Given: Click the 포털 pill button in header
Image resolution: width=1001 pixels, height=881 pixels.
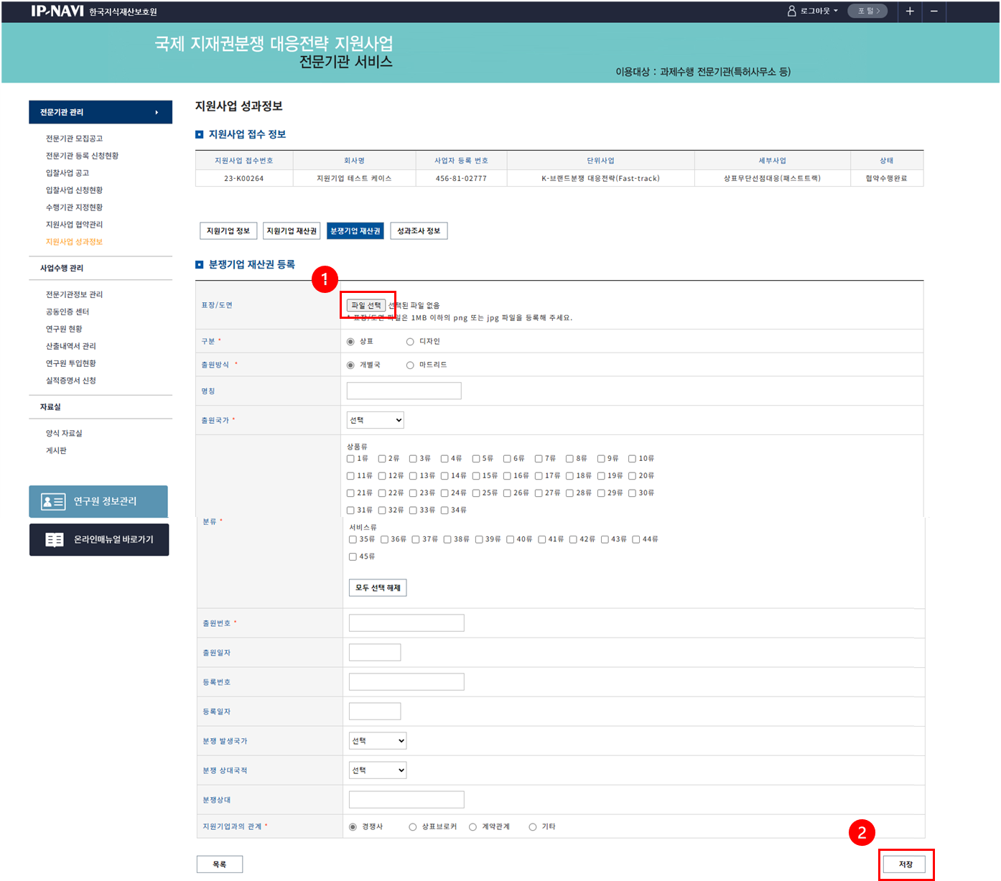Looking at the screenshot, I should 868,11.
